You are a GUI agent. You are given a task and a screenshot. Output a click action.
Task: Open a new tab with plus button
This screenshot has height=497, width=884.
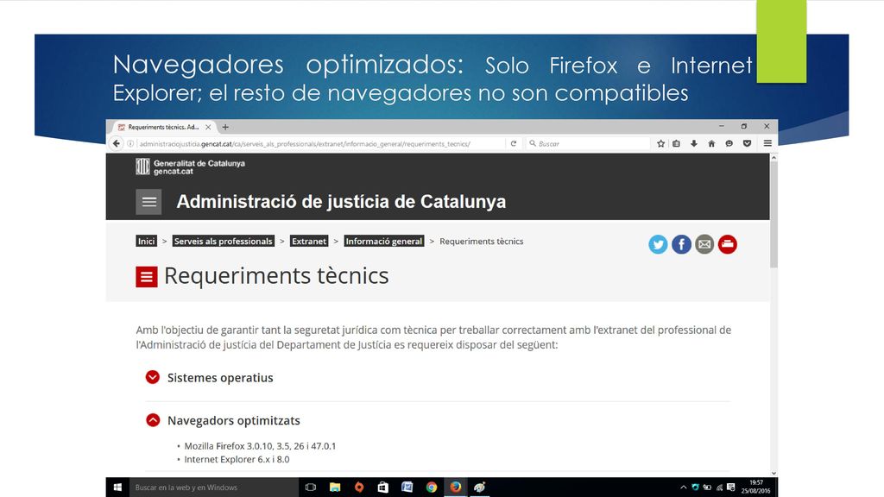(x=225, y=128)
